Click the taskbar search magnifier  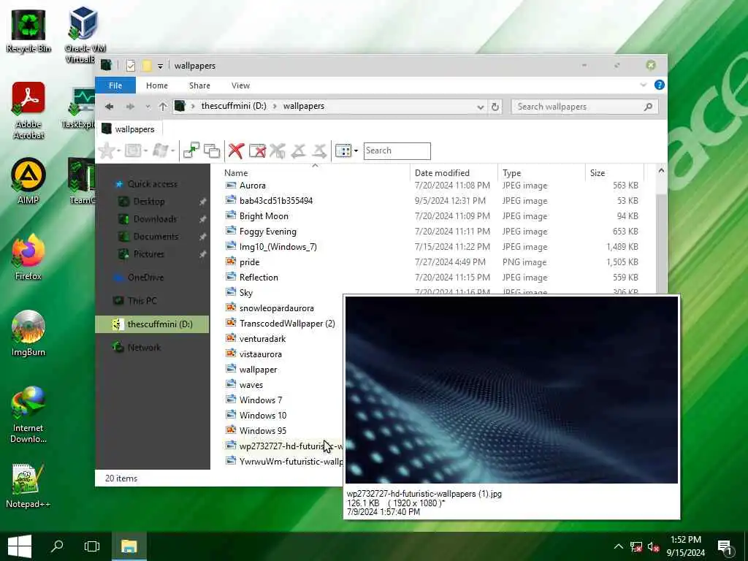(x=57, y=546)
